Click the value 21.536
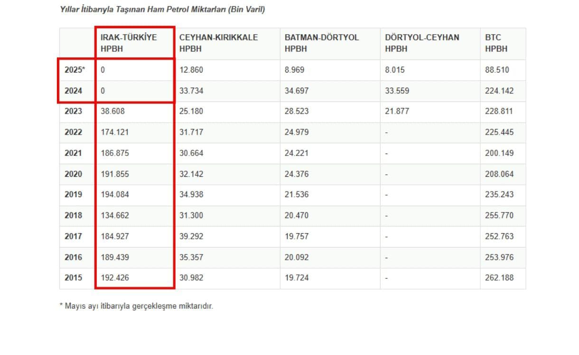This screenshot has width=579, height=355. 297,194
